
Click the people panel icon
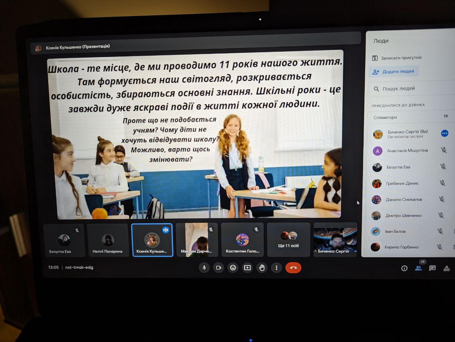click(418, 268)
